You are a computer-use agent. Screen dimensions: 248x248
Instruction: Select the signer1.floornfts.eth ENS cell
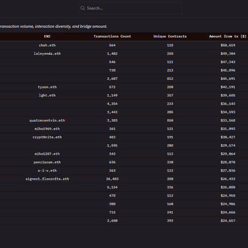tap(47, 179)
